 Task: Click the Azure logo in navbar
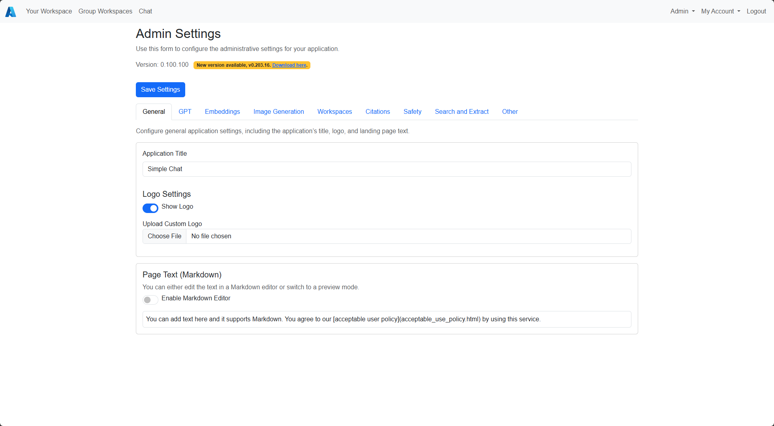coord(11,11)
